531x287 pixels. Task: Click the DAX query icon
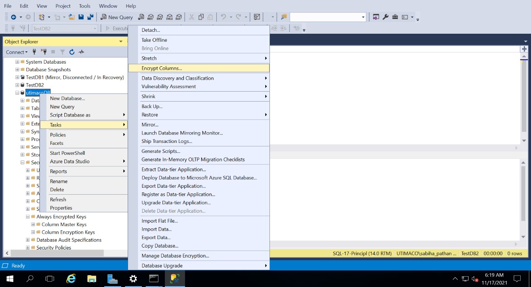pyautogui.click(x=179, y=17)
